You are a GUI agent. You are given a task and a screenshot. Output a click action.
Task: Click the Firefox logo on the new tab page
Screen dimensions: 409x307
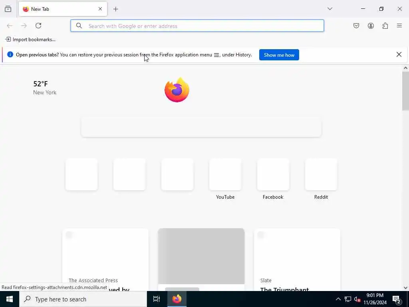coord(177,90)
